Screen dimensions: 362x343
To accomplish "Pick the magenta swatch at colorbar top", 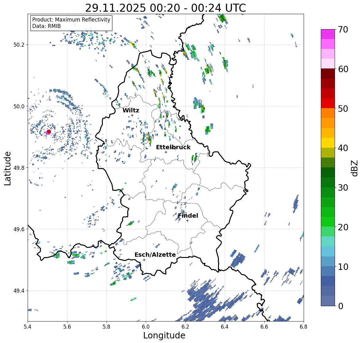I will 328,34.
